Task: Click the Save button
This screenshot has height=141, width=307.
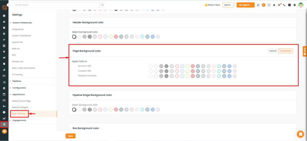Action: 70,136
